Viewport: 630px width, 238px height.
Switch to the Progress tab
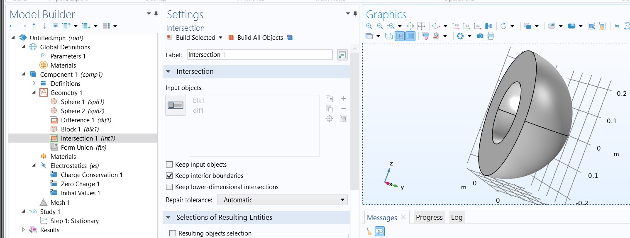pos(429,218)
